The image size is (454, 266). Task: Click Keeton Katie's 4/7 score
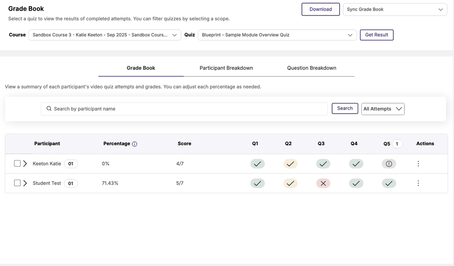(x=180, y=164)
